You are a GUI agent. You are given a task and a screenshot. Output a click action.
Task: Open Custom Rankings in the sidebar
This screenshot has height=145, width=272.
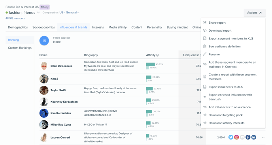pos(20,48)
